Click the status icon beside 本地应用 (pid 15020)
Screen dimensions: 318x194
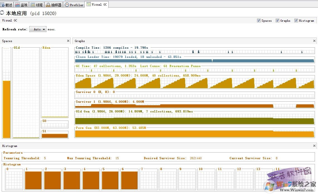pyautogui.click(x=2, y=12)
